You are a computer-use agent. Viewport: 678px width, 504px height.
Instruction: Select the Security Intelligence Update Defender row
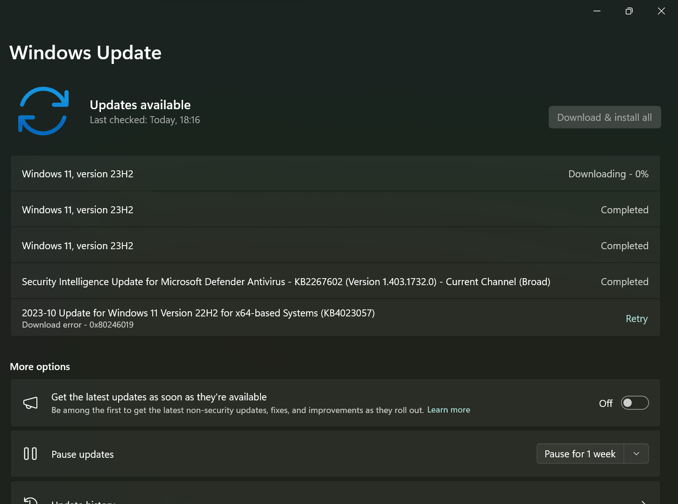coord(335,281)
